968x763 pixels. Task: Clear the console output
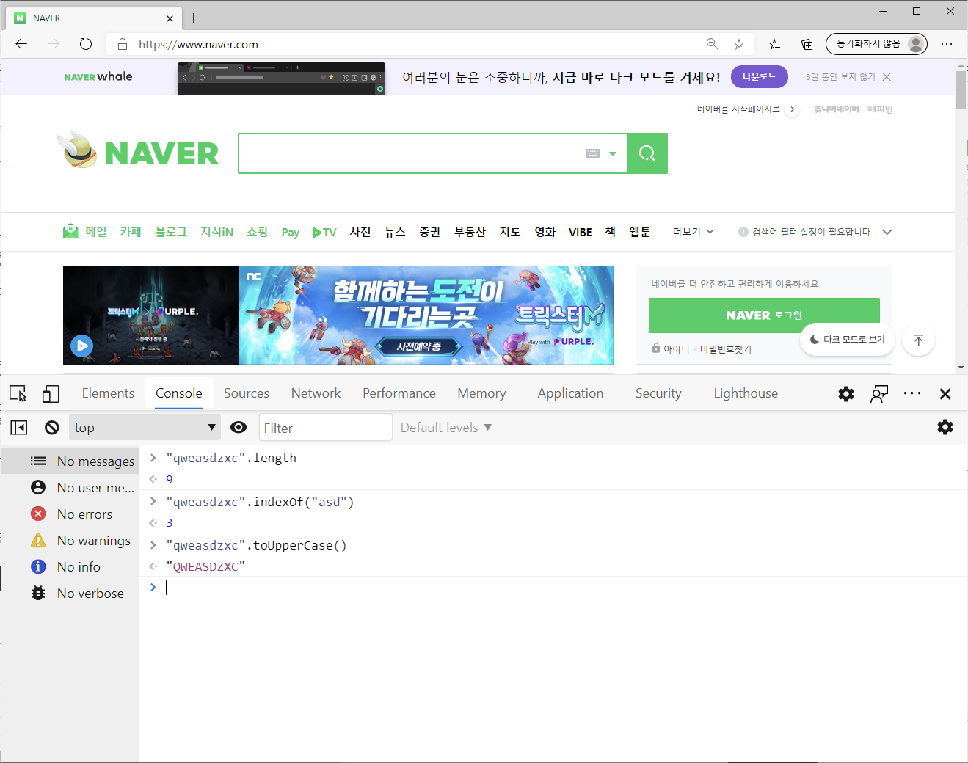point(51,428)
